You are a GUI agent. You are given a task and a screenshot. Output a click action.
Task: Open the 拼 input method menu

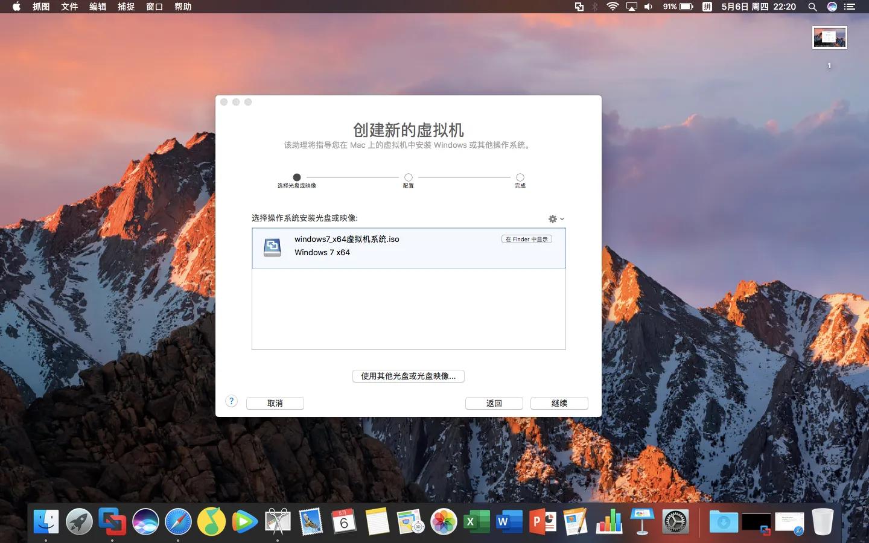click(706, 7)
